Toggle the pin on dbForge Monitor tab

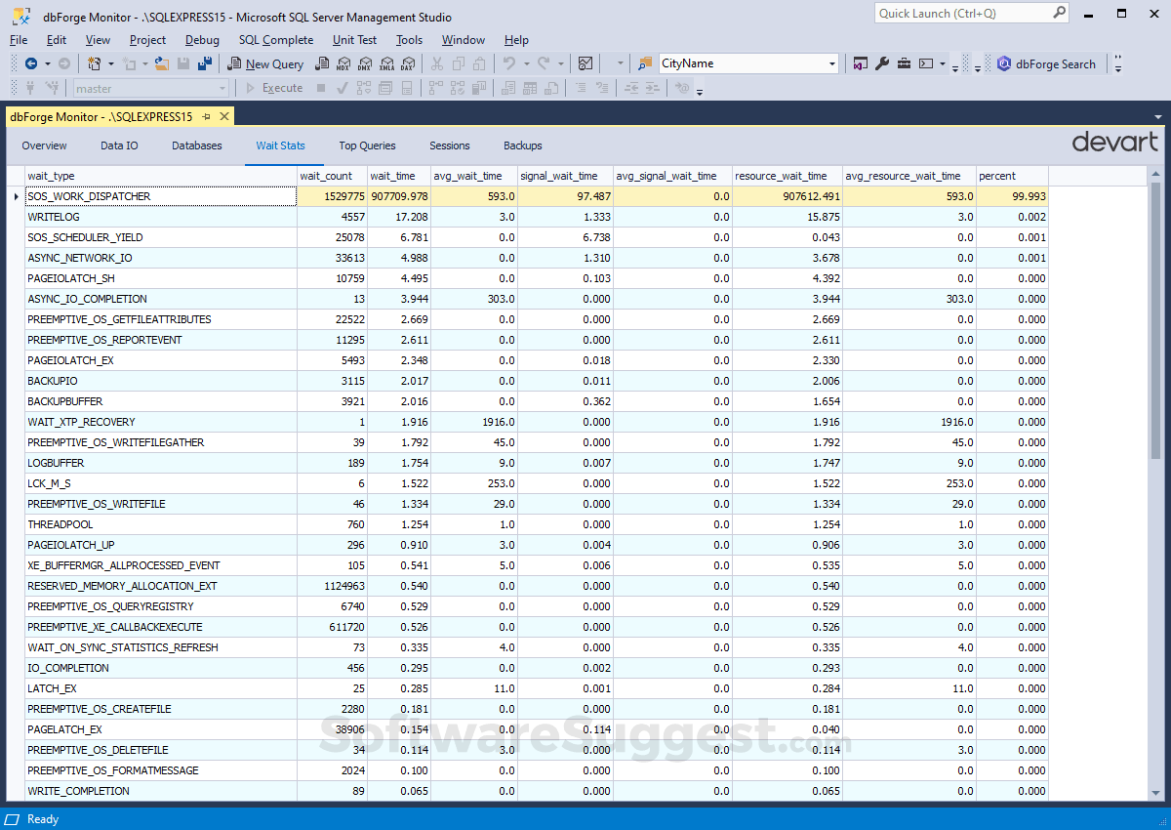tap(206, 116)
